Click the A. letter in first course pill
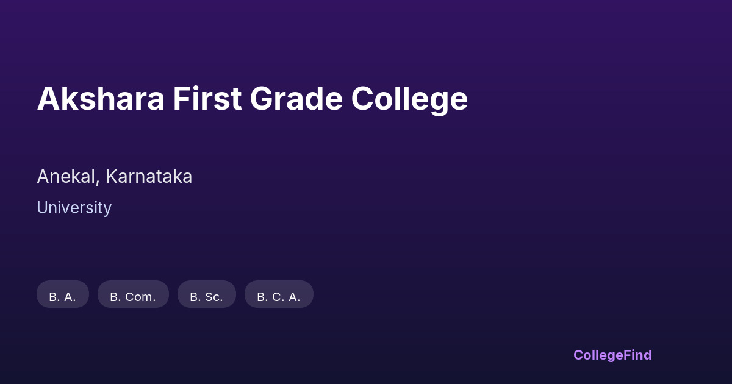Image resolution: width=732 pixels, height=384 pixels. coord(70,297)
